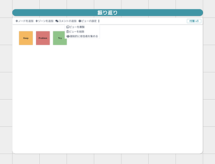215x164 pixels.
Task: Select the red Problem sticky note
Action: pos(43,38)
